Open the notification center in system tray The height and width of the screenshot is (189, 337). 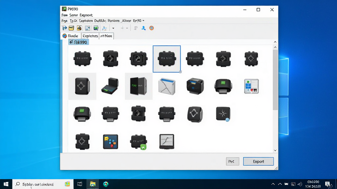(327, 184)
